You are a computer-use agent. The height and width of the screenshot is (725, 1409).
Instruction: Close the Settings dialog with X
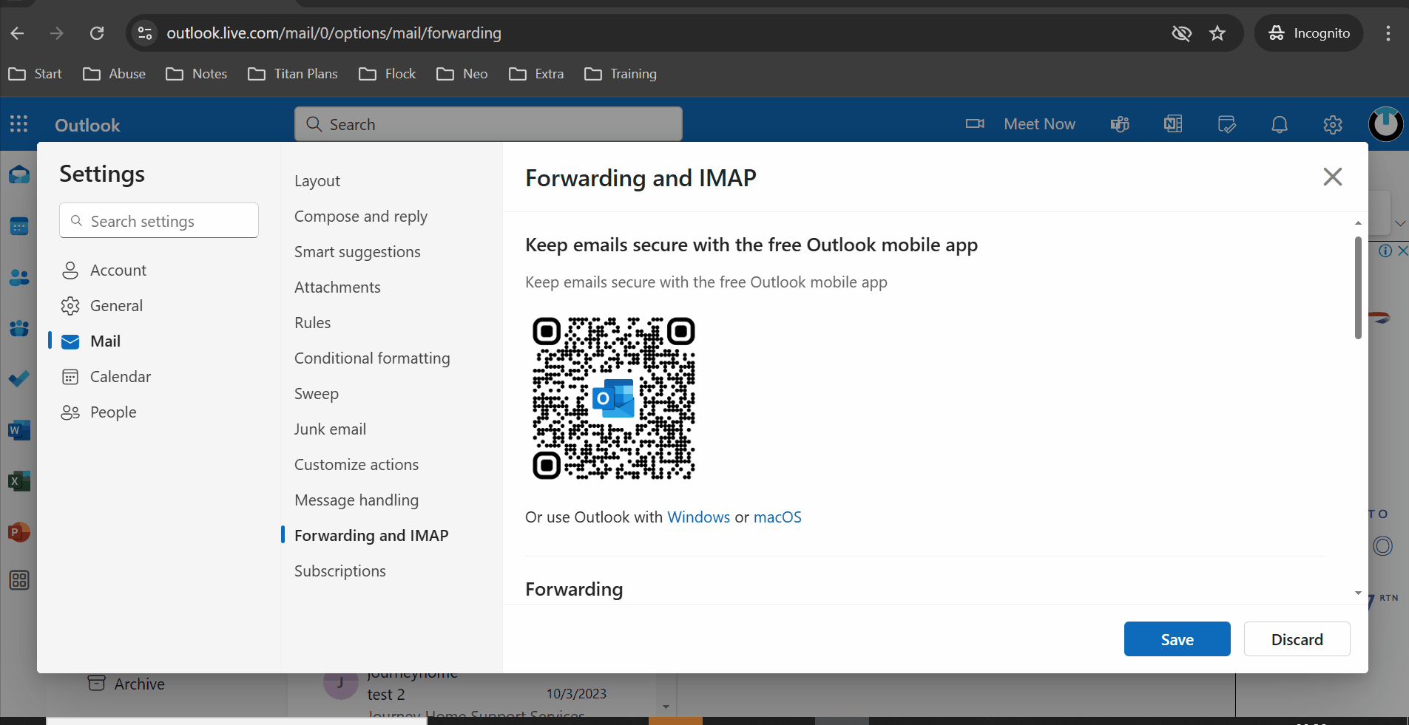(1333, 177)
